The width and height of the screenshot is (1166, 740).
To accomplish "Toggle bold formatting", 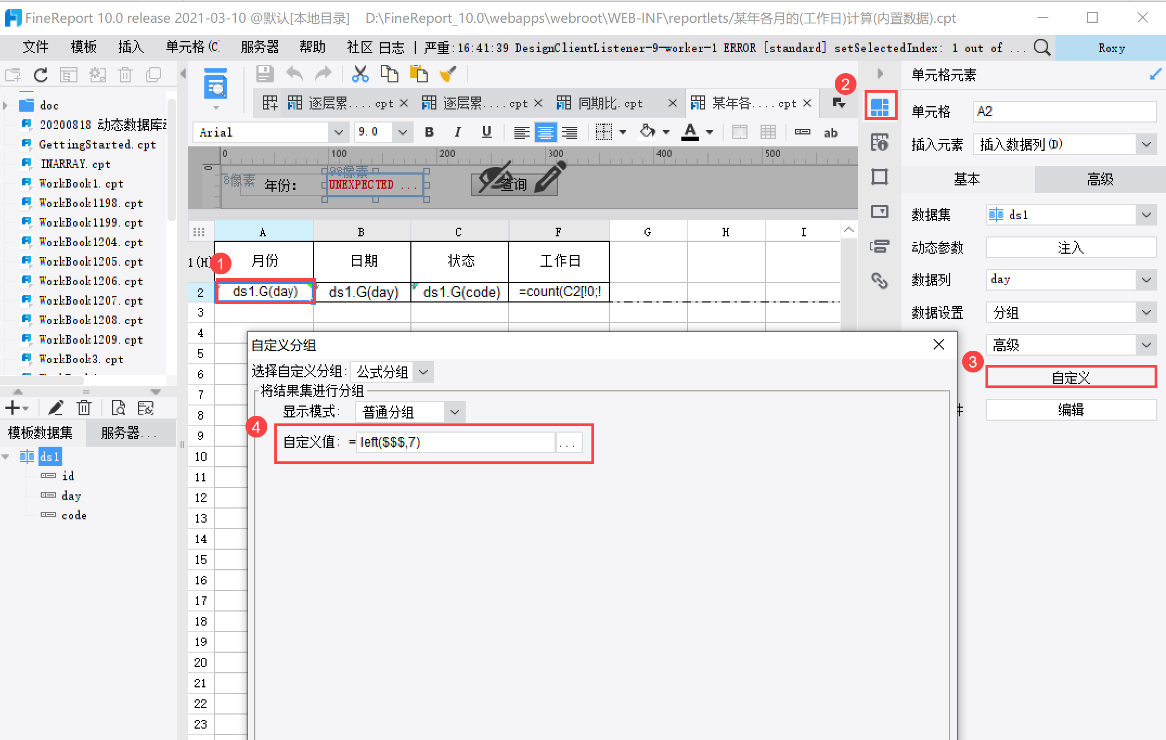I will 429,132.
